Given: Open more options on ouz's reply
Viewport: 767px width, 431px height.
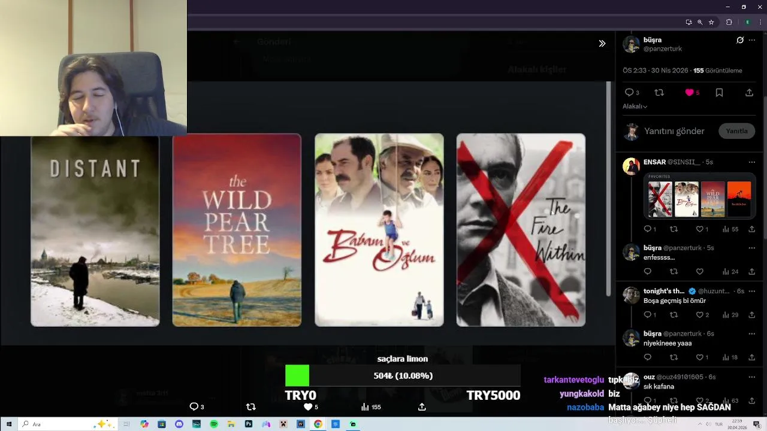Looking at the screenshot, I should [751, 377].
